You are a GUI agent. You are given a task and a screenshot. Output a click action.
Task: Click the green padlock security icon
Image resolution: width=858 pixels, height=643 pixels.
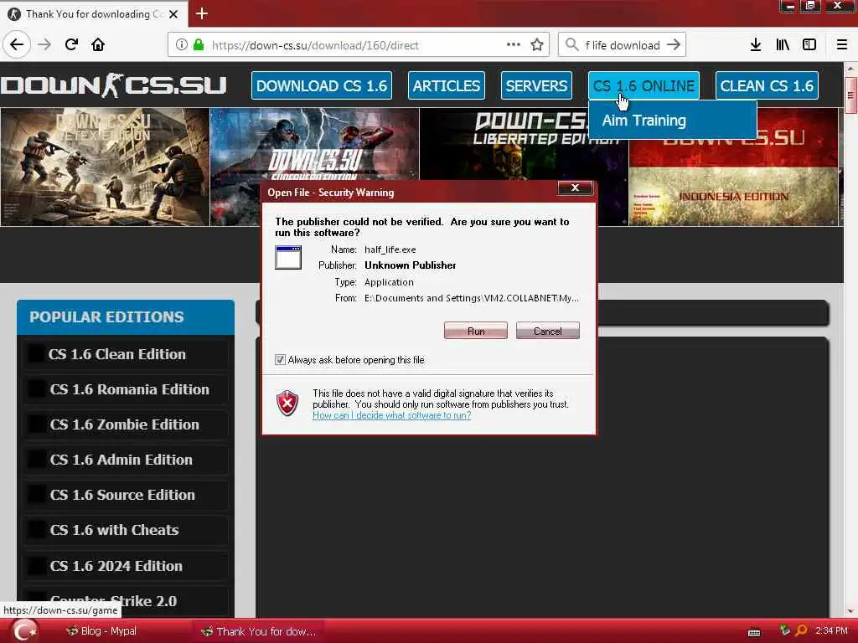[199, 45]
